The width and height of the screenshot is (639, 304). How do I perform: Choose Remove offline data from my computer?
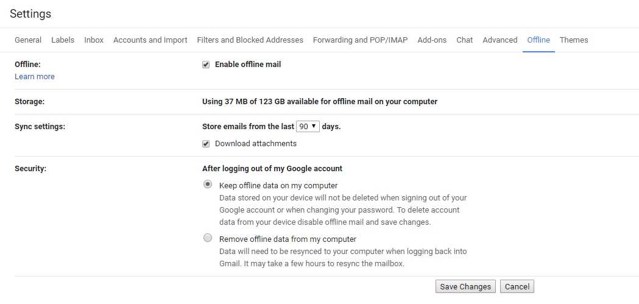pos(208,238)
